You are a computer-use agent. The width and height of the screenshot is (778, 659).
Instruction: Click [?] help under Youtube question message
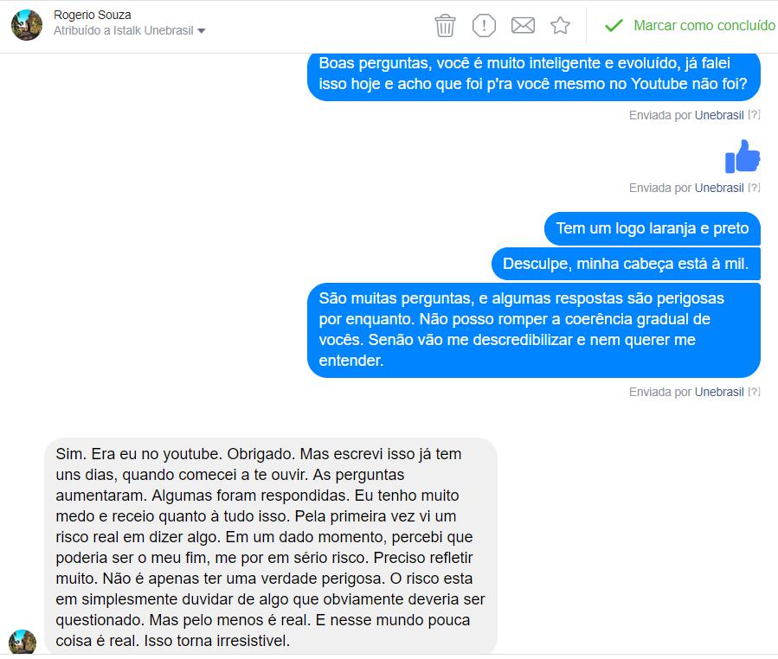pos(754,114)
